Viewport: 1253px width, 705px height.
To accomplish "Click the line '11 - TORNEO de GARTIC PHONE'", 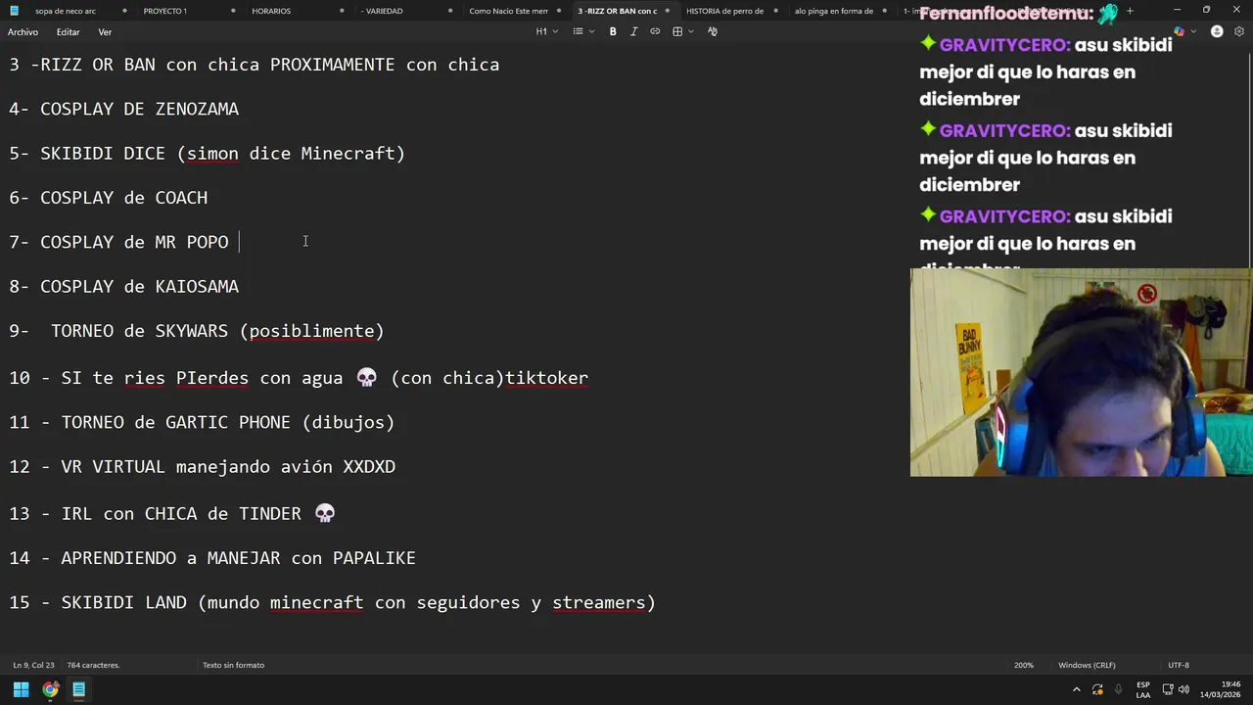I will pos(202,422).
